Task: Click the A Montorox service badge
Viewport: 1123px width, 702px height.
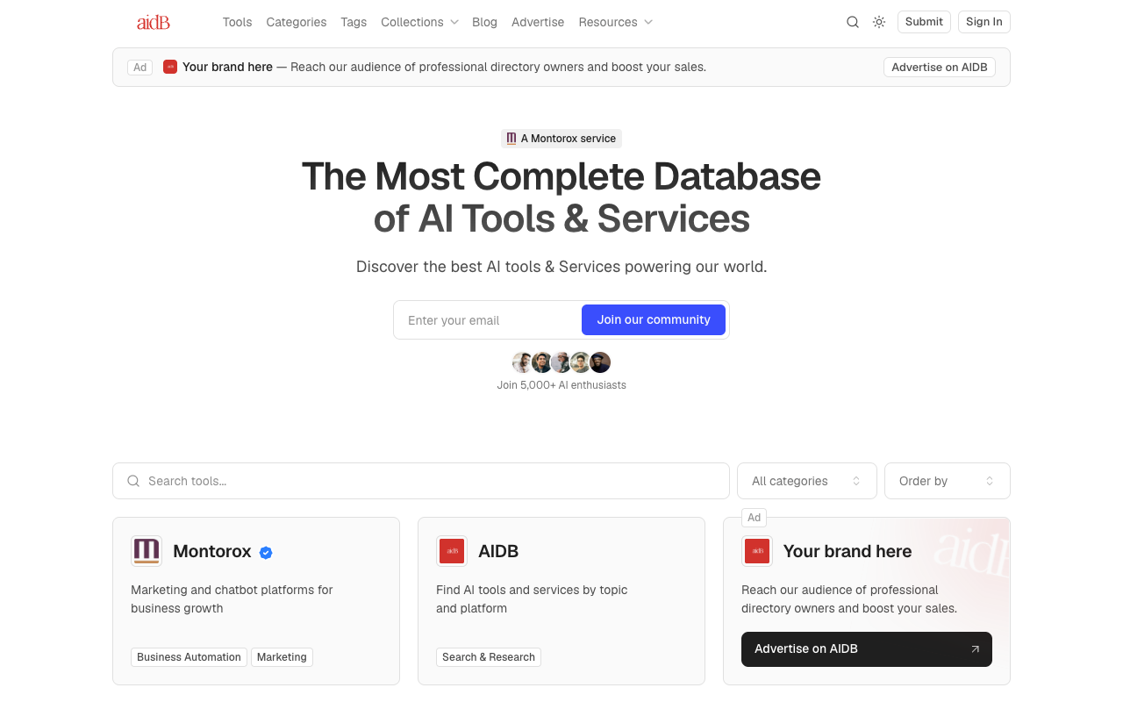Action: (561, 139)
